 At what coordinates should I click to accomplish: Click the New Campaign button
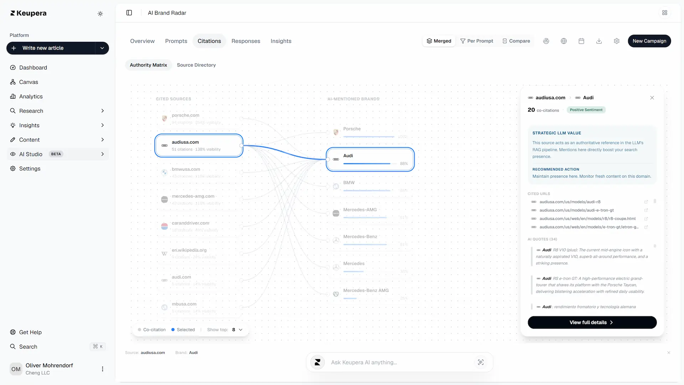[649, 41]
